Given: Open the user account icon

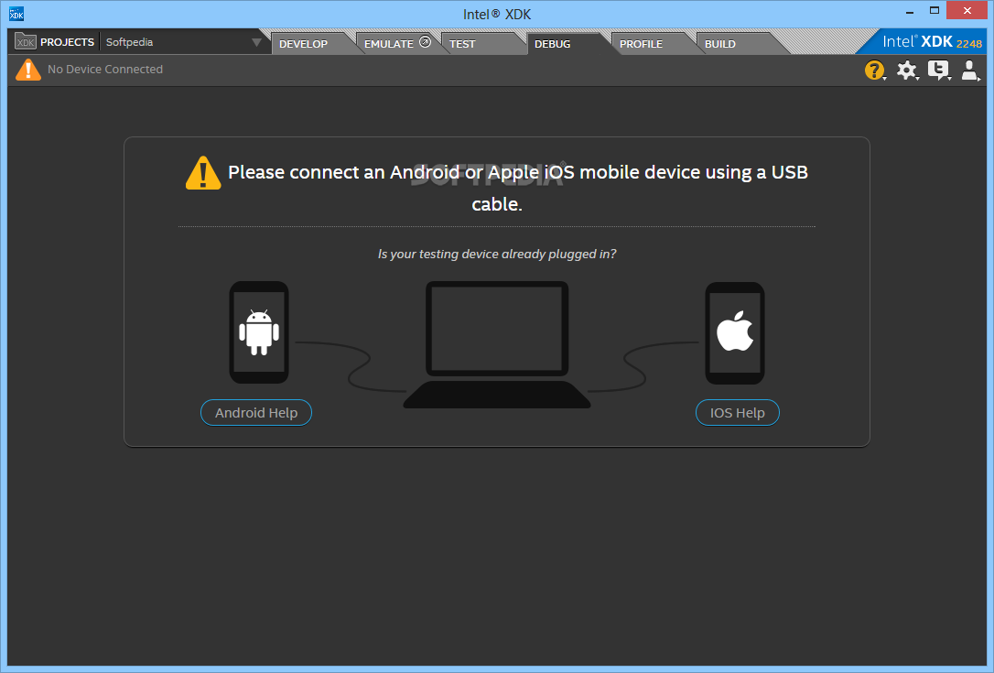Looking at the screenshot, I should 969,70.
